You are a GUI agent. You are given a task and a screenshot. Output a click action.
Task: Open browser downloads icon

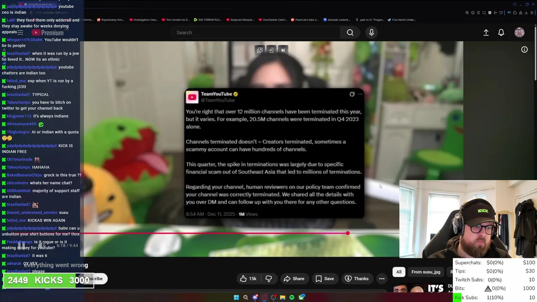tap(526, 13)
